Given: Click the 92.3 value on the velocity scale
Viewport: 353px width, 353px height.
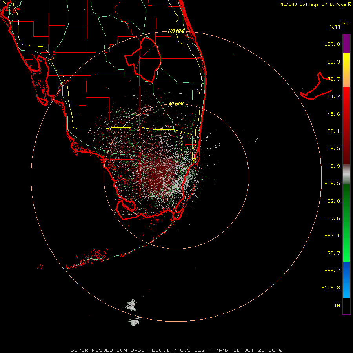Looking at the screenshot, I should pyautogui.click(x=334, y=62).
